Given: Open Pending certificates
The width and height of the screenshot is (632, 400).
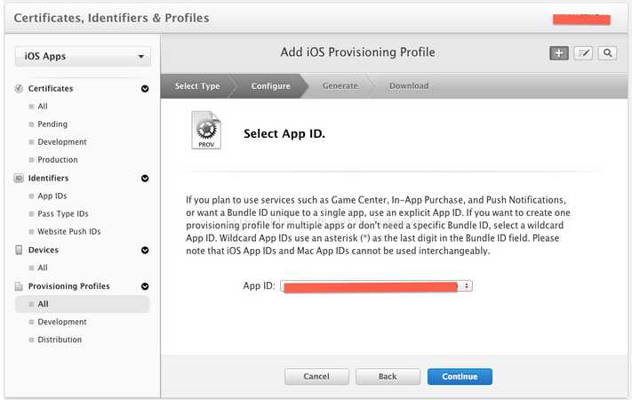Looking at the screenshot, I should tap(52, 124).
